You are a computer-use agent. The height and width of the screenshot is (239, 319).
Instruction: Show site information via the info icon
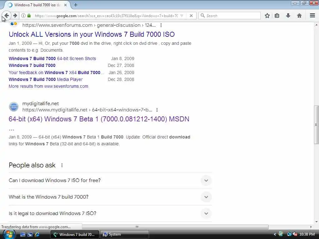point(23,16)
